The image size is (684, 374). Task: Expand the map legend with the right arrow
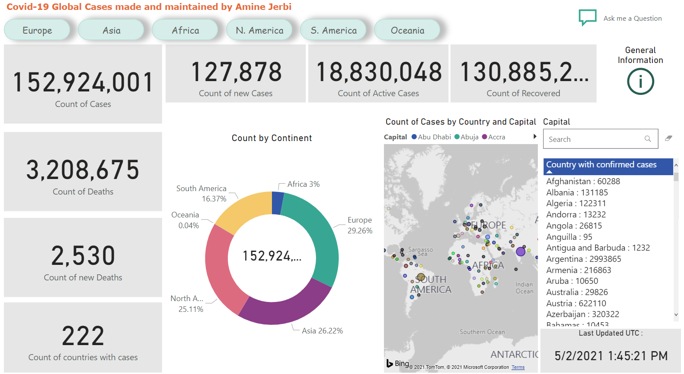click(535, 137)
